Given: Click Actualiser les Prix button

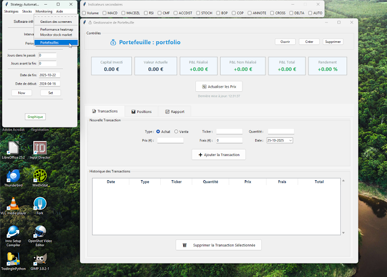Looking at the screenshot, I should (218, 87).
